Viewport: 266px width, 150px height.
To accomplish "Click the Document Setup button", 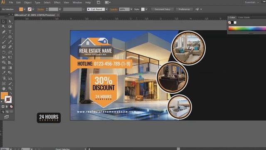I will click(x=163, y=9).
